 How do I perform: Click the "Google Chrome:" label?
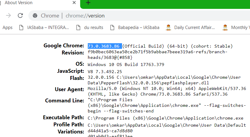coord(64,46)
